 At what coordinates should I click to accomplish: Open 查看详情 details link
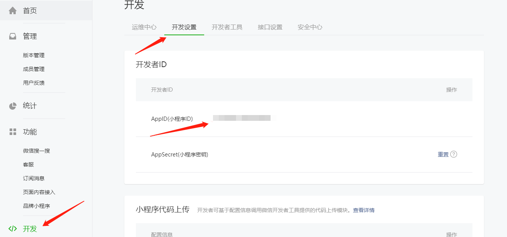click(x=365, y=210)
